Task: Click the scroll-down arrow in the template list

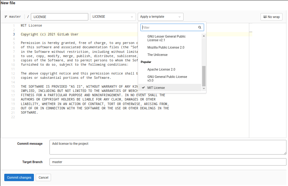Action: point(204,88)
